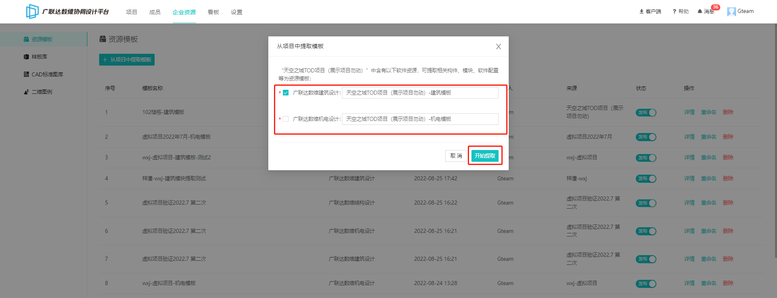Image resolution: width=777 pixels, height=298 pixels.
Task: Open 详情 for 虚拟项目2022年7月-机电模板
Action: pyautogui.click(x=689, y=137)
